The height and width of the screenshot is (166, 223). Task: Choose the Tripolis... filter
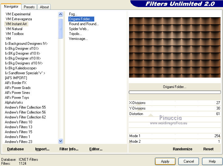click(75, 34)
